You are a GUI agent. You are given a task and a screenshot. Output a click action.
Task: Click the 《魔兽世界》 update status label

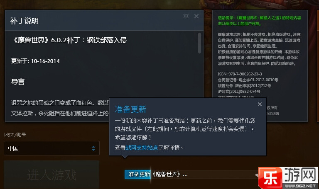(169, 174)
